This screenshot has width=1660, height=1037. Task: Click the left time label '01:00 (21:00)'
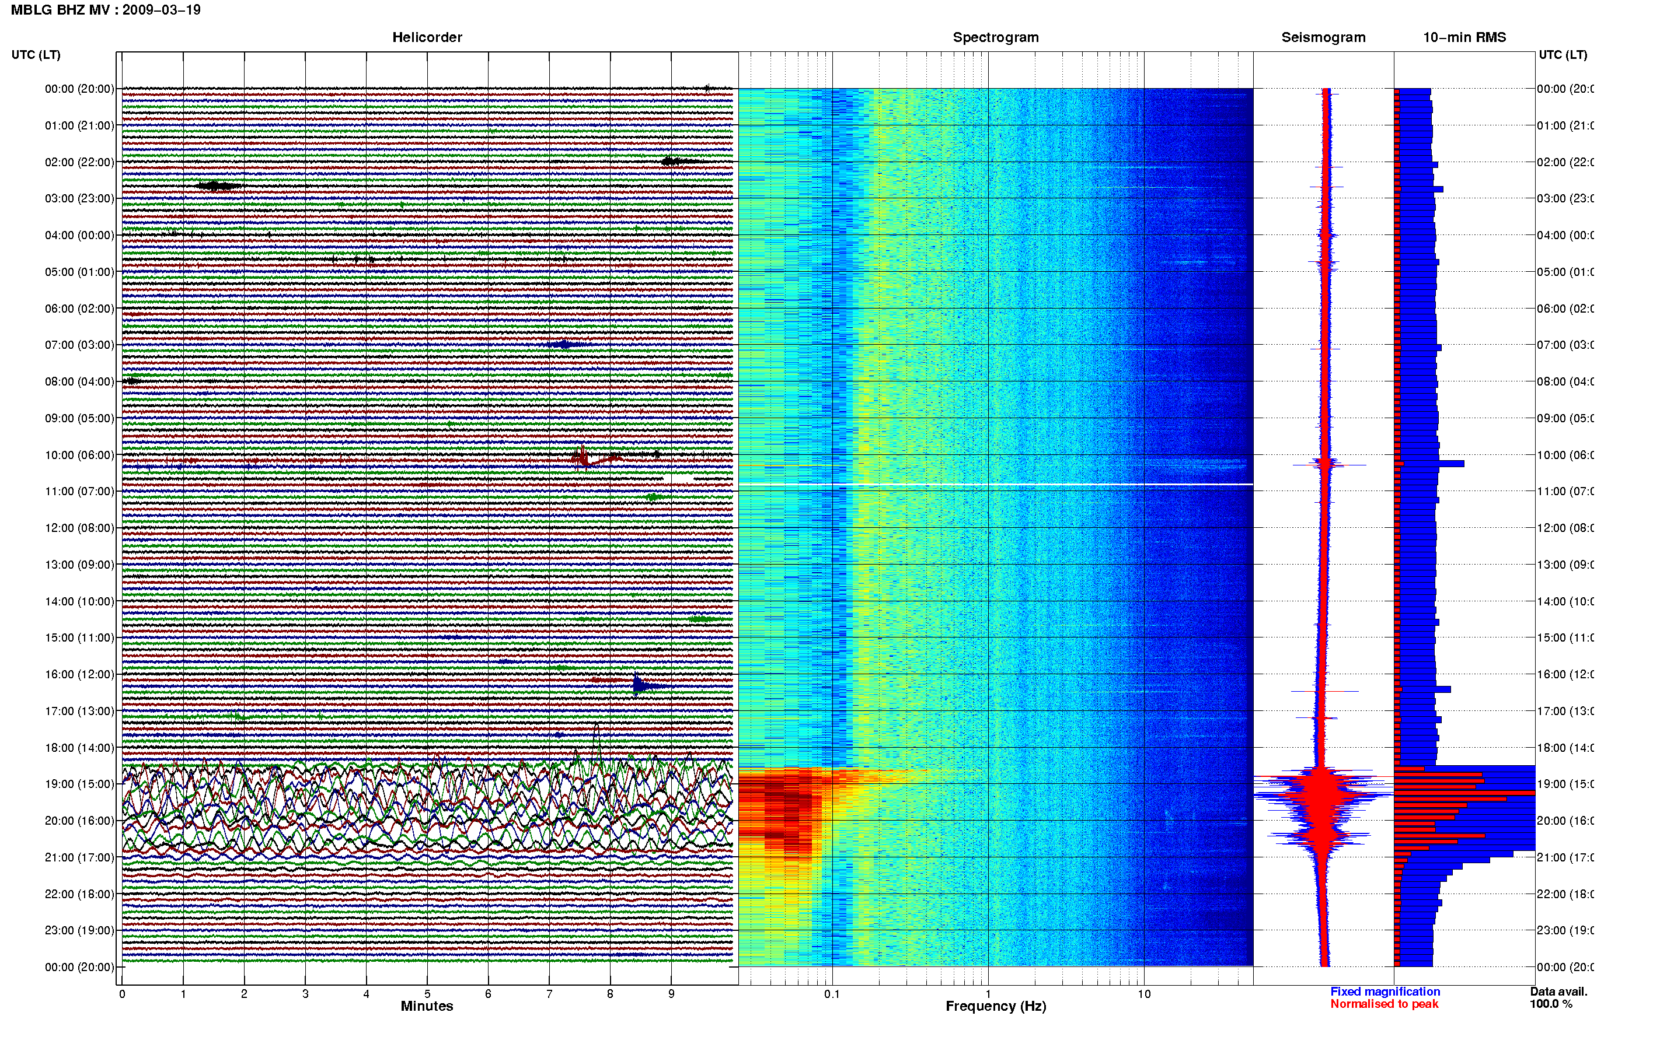point(79,125)
